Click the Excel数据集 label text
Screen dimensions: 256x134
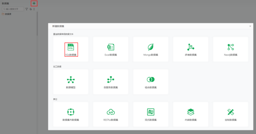coord(111,55)
